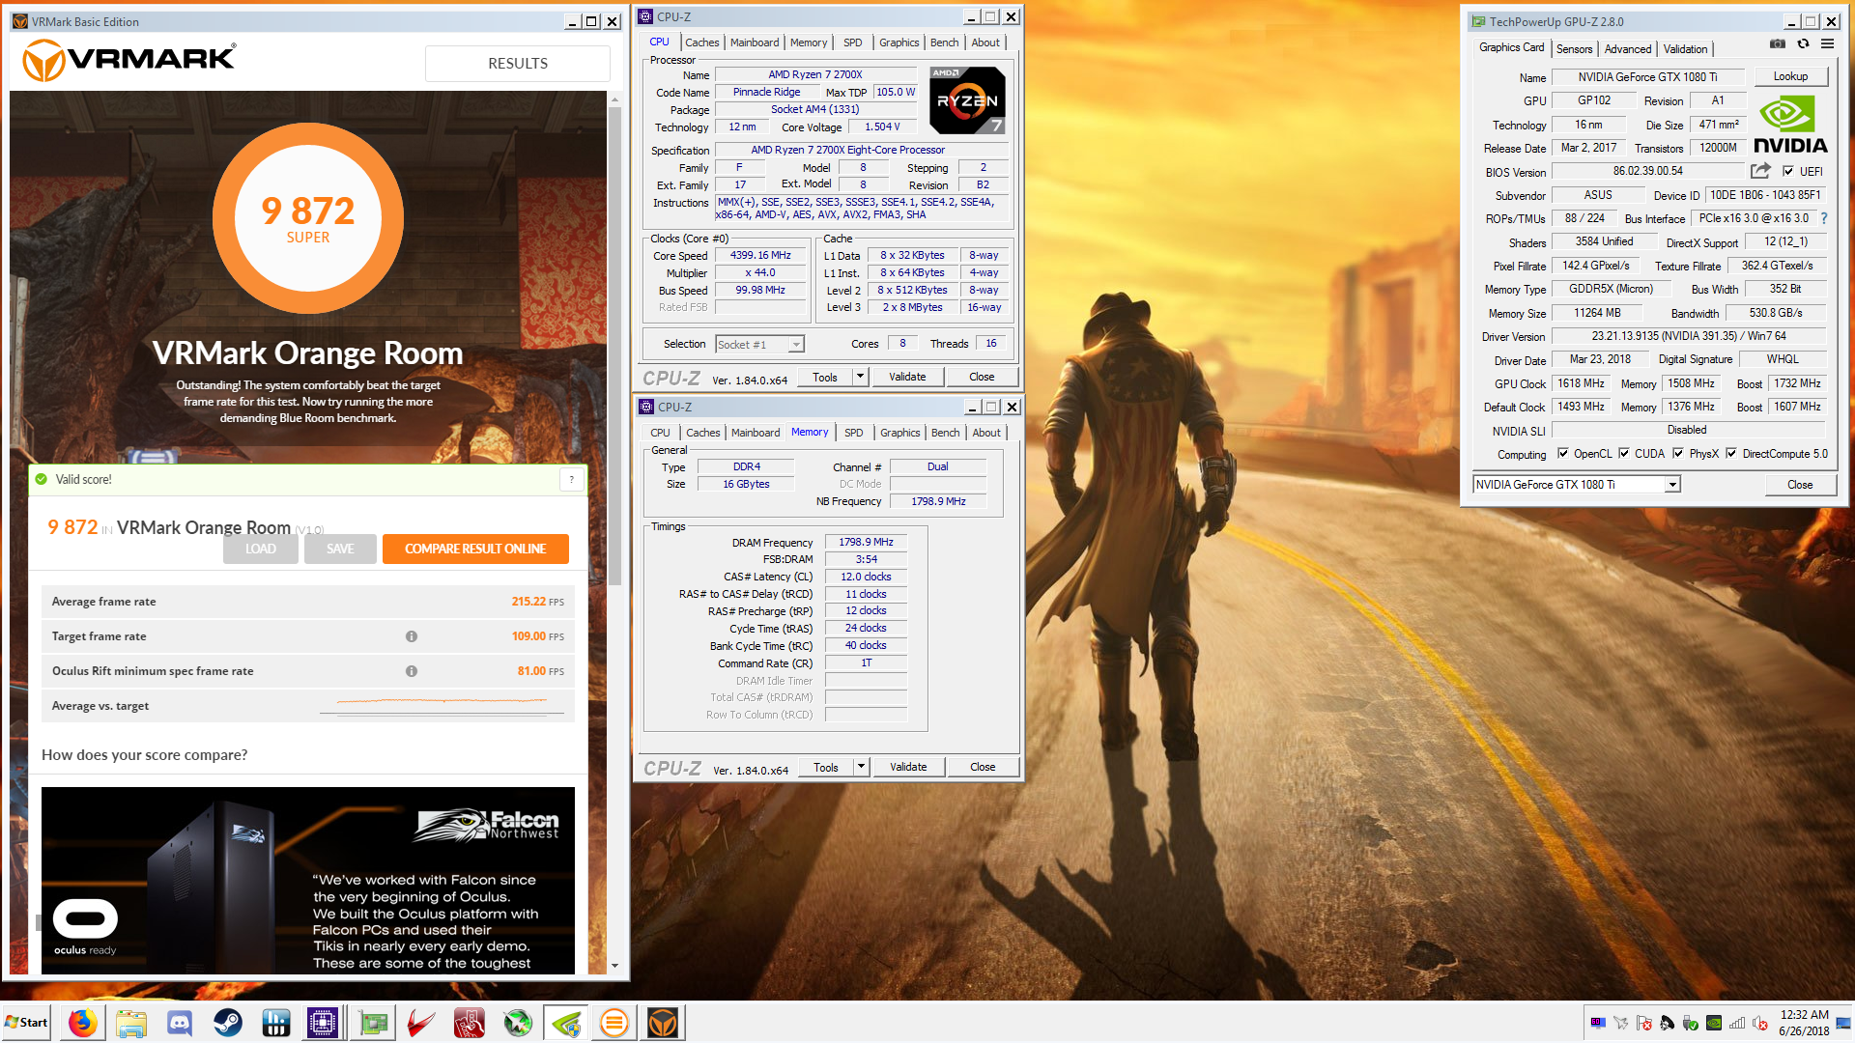Open the Validation tab in GPU-Z
The image size is (1855, 1043).
[1685, 49]
